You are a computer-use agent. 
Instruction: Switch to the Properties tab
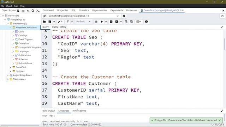click(63, 10)
